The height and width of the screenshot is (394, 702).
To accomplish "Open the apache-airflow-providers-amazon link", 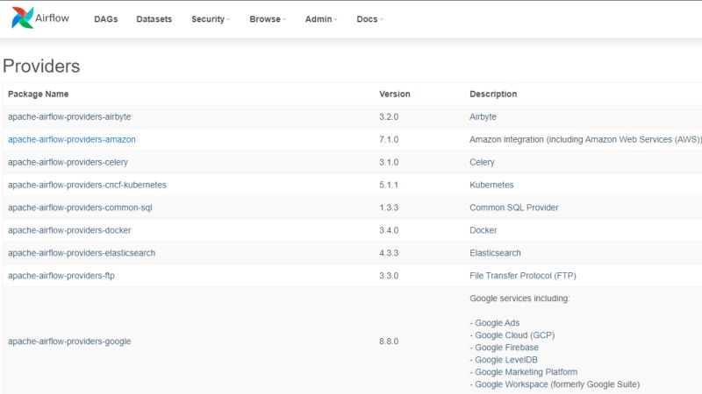I will click(72, 139).
